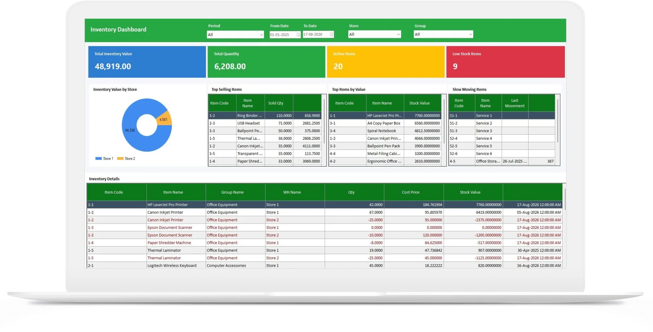Image resolution: width=653 pixels, height=332 pixels.
Task: Select the Ergonomic Office ... row
Action: click(x=385, y=161)
